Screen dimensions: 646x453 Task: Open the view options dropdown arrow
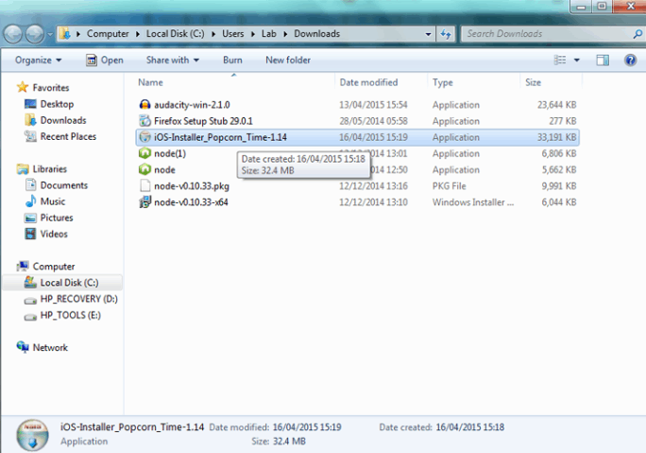tap(577, 61)
